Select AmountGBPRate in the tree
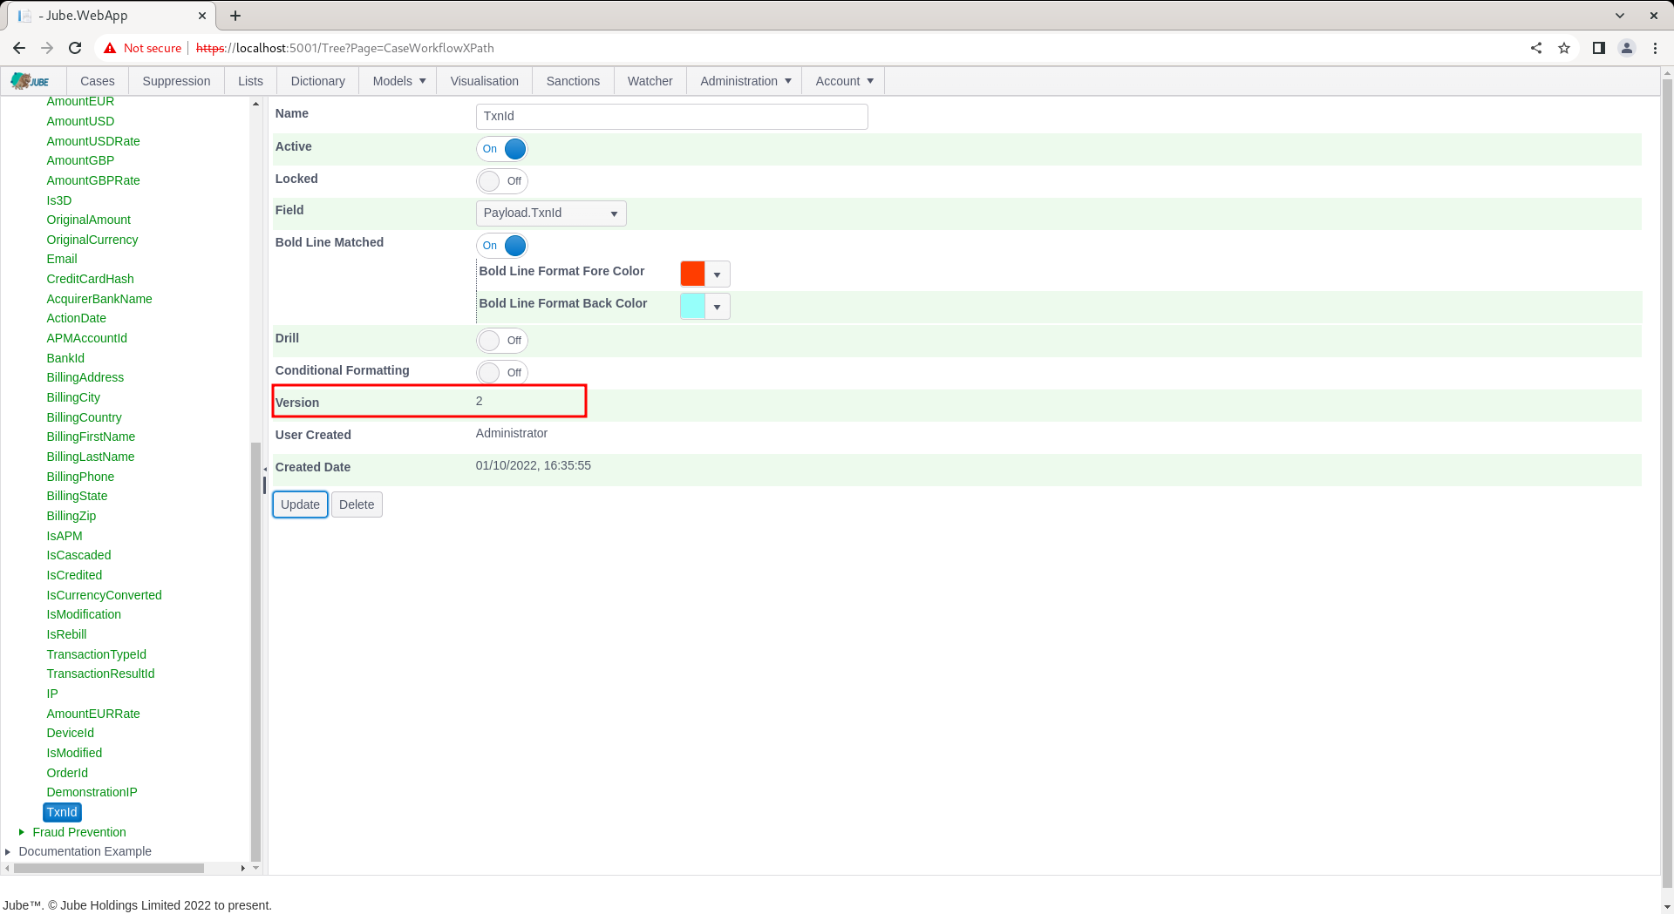 click(x=93, y=180)
